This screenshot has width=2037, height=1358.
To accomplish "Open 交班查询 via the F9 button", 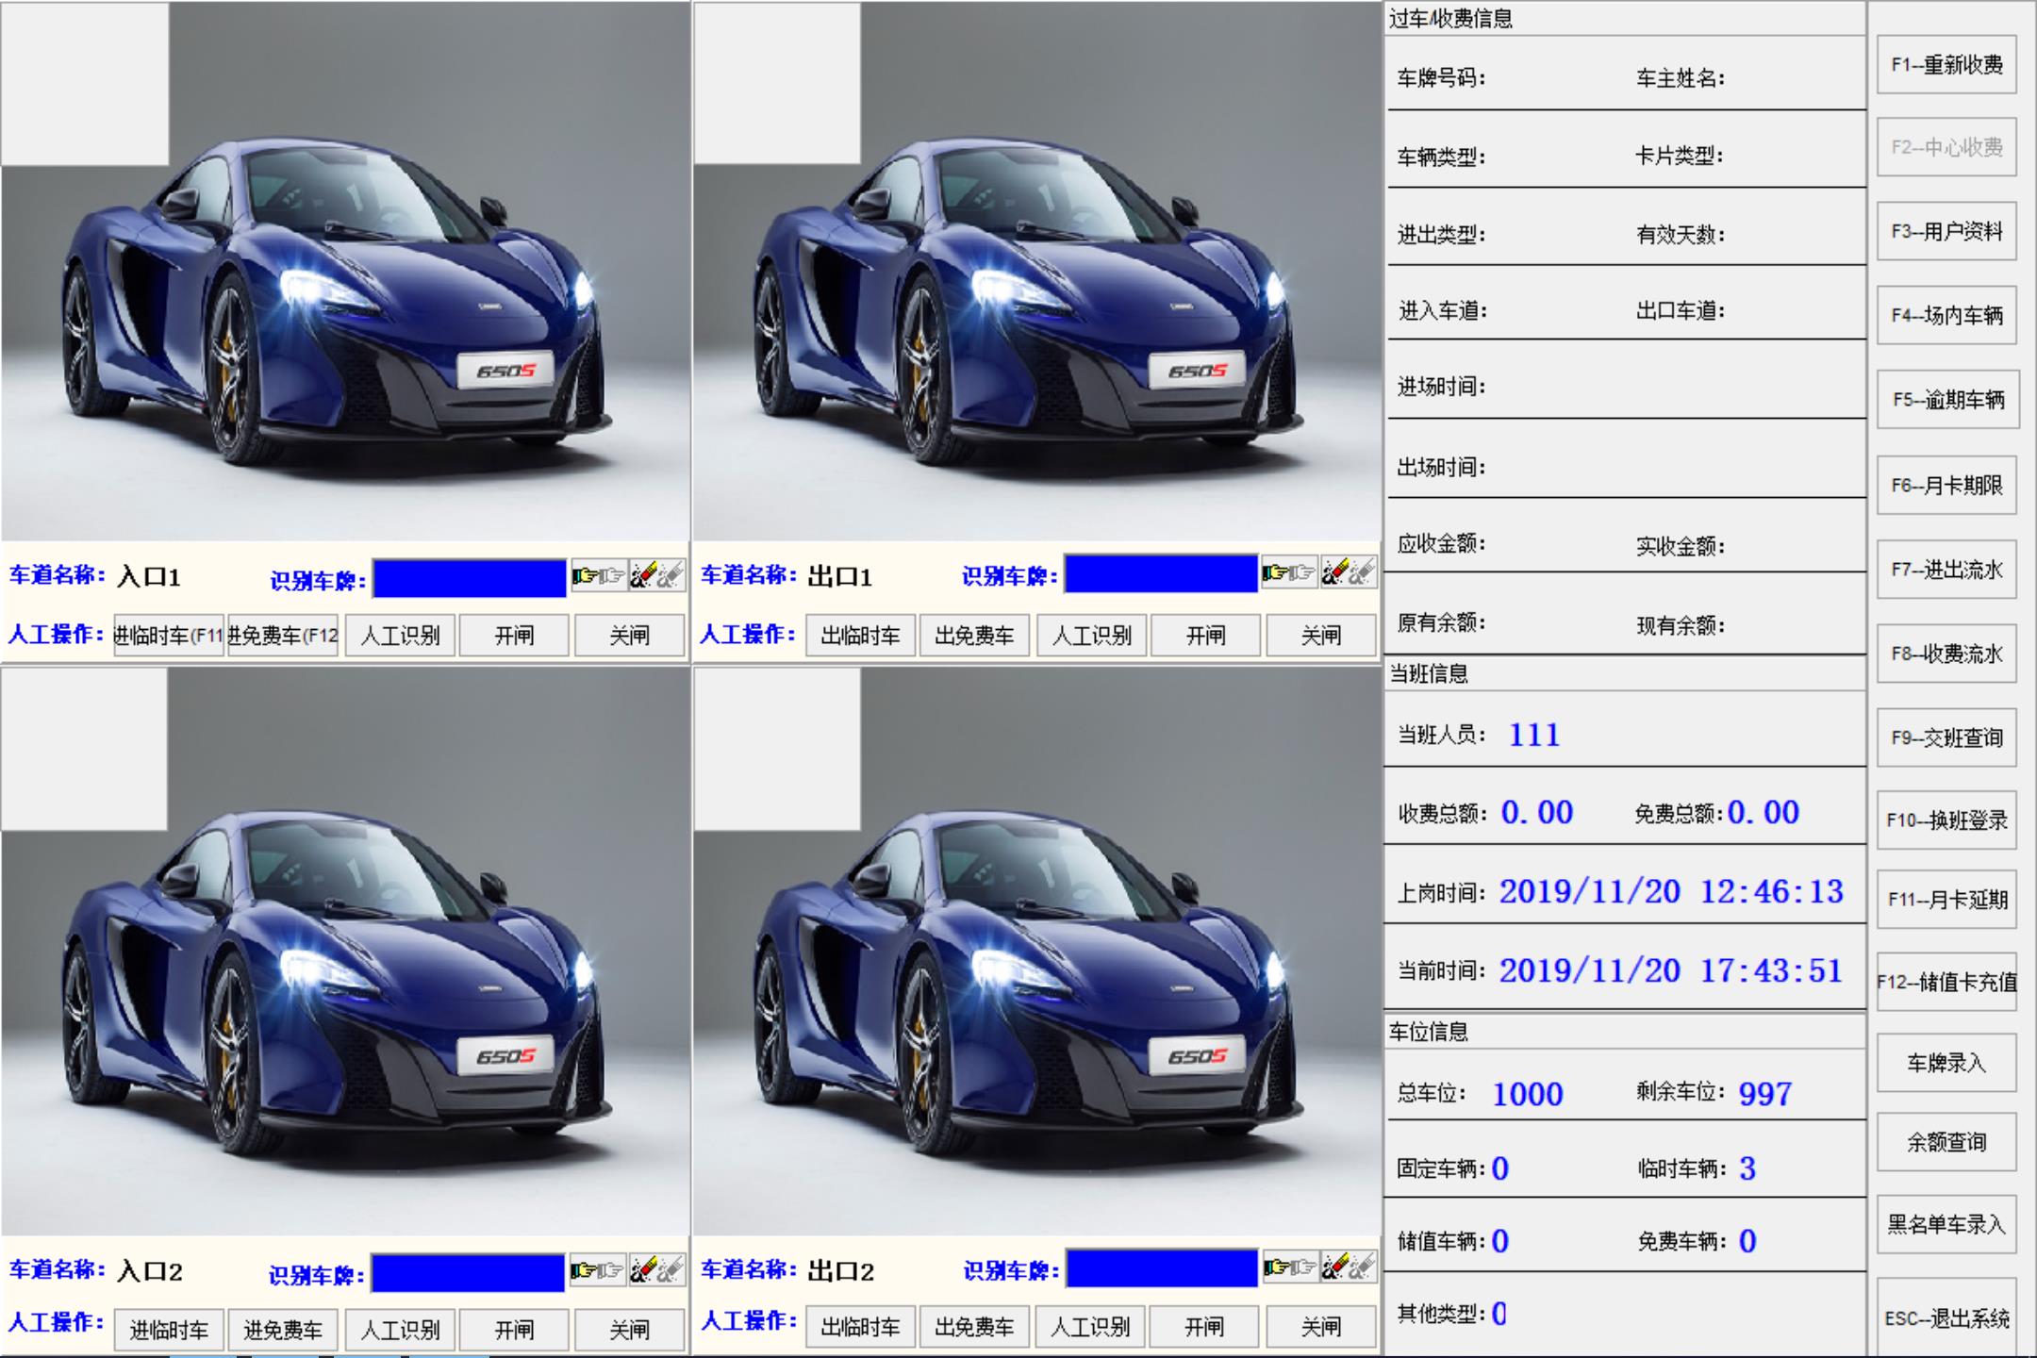I will (1947, 737).
